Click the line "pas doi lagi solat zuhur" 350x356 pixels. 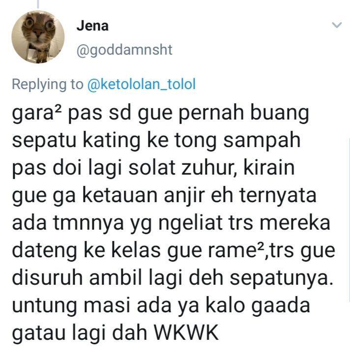tap(153, 168)
